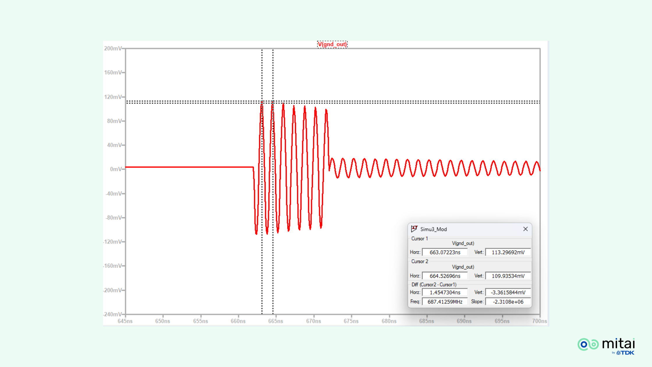Click the mitai logo icon
This screenshot has width=652, height=367.
click(x=588, y=345)
